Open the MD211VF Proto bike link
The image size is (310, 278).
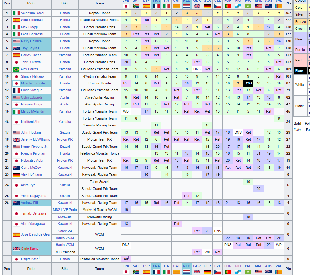pyautogui.click(x=65, y=210)
